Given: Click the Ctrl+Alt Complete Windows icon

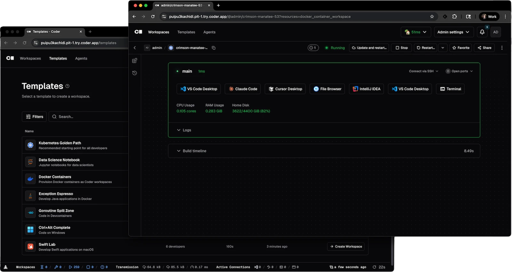Looking at the screenshot, I should pyautogui.click(x=30, y=230).
